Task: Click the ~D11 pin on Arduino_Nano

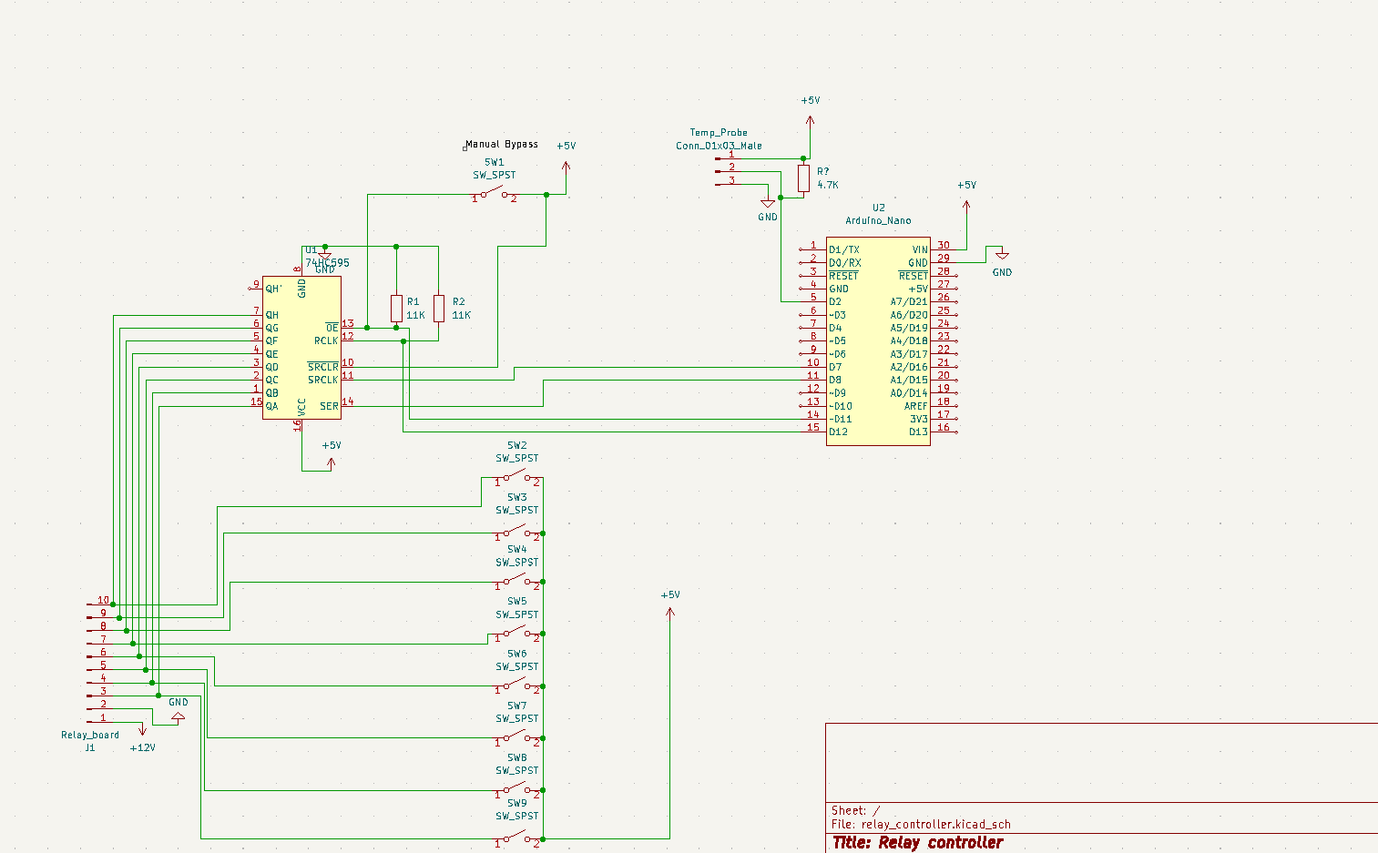Action: [812, 419]
